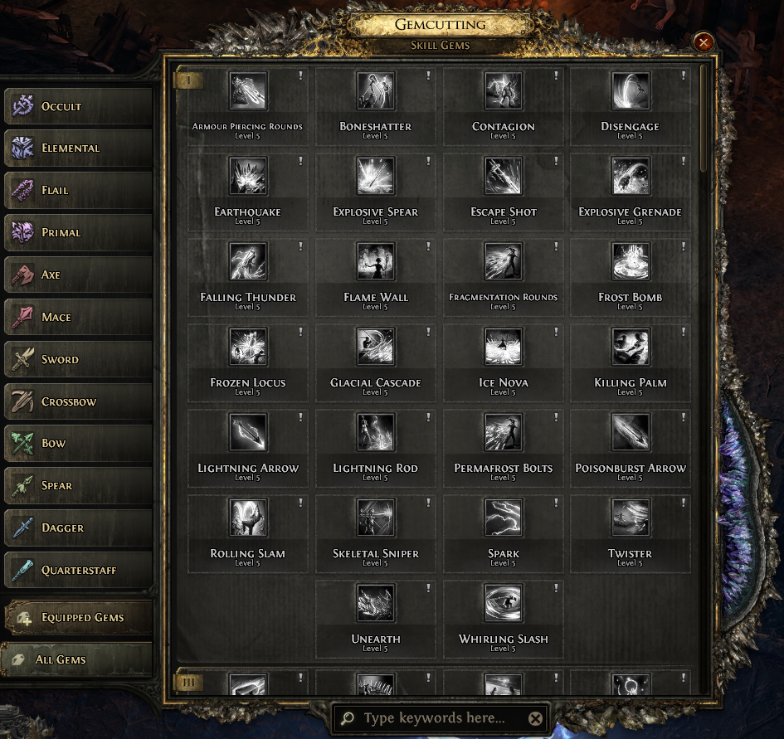Show All Gems
Screen dimensions: 784x739
pos(77,659)
